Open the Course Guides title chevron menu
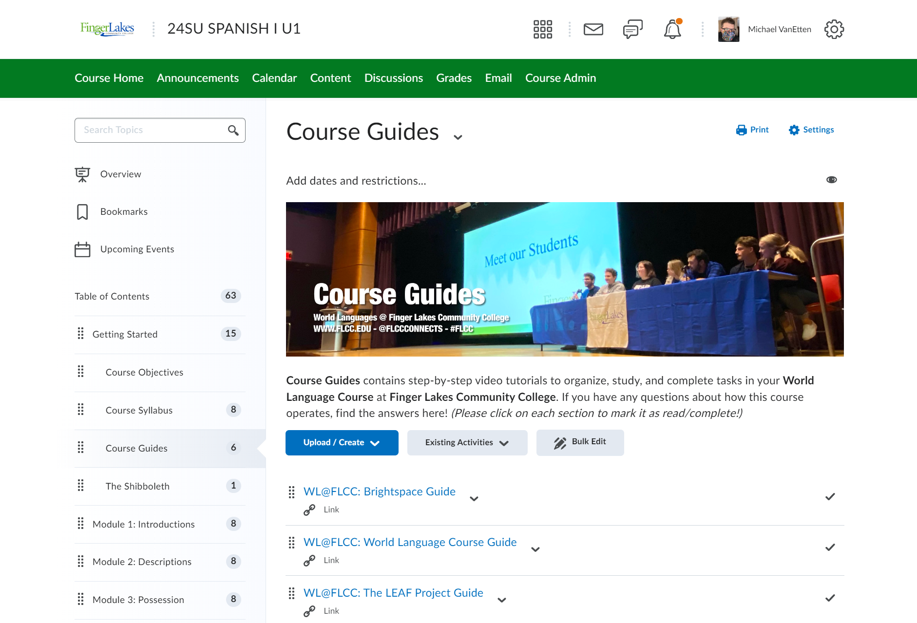 (x=458, y=137)
